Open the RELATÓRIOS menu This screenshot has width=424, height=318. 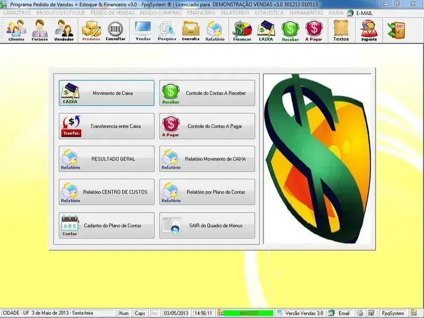235,12
